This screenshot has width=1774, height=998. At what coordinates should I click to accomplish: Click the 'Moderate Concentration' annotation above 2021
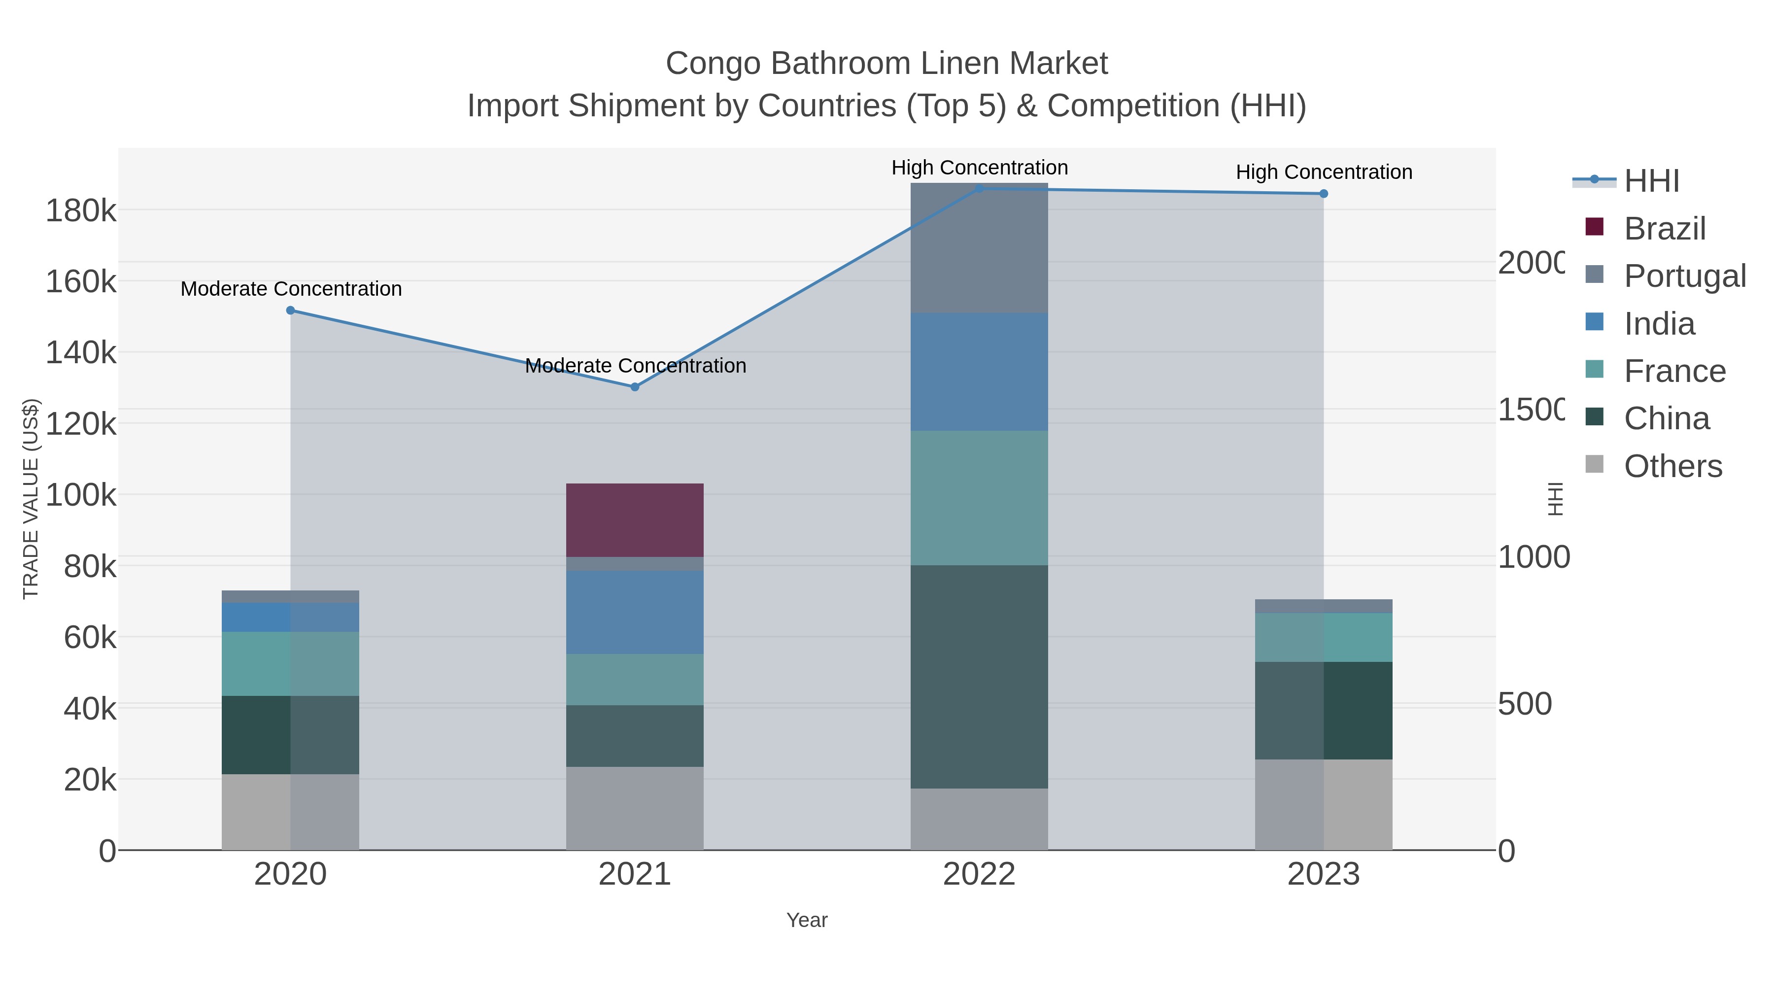(x=636, y=366)
